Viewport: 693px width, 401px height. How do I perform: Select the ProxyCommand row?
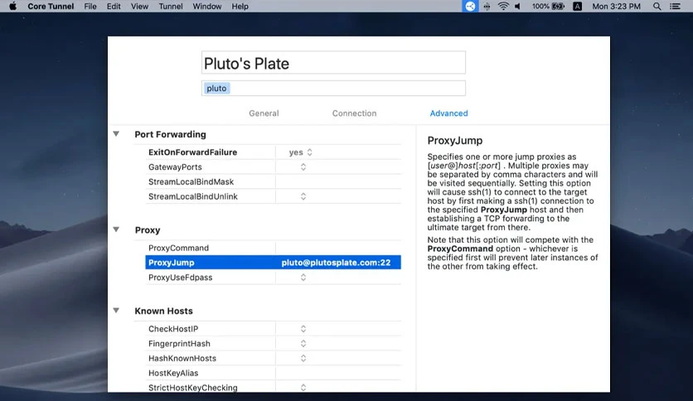click(273, 248)
